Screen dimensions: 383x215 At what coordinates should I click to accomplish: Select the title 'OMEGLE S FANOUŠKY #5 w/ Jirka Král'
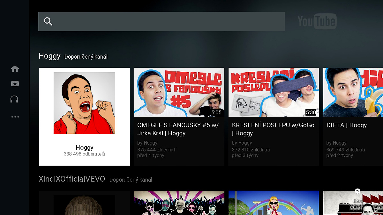pos(178,129)
